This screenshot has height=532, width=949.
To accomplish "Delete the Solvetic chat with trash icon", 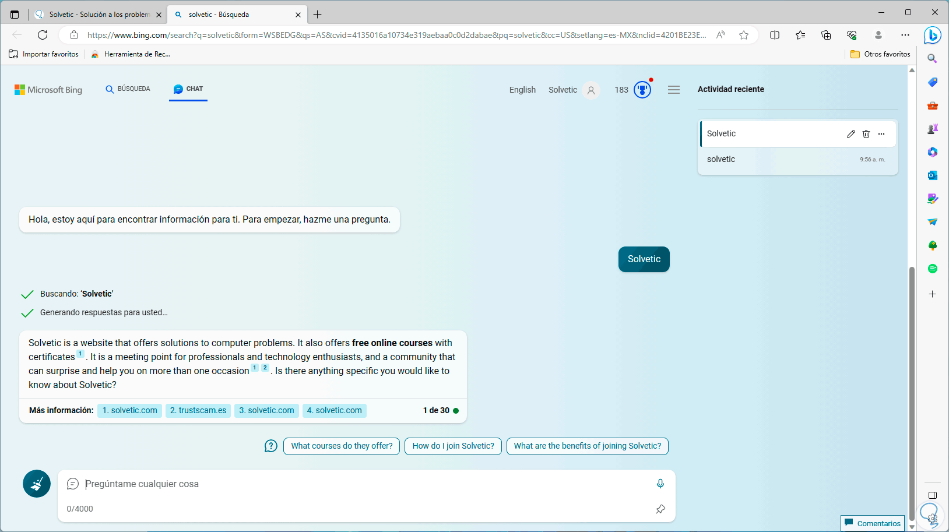I will pos(866,134).
